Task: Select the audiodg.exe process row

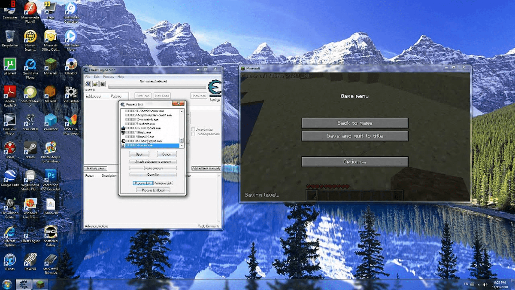Action: 150,124
